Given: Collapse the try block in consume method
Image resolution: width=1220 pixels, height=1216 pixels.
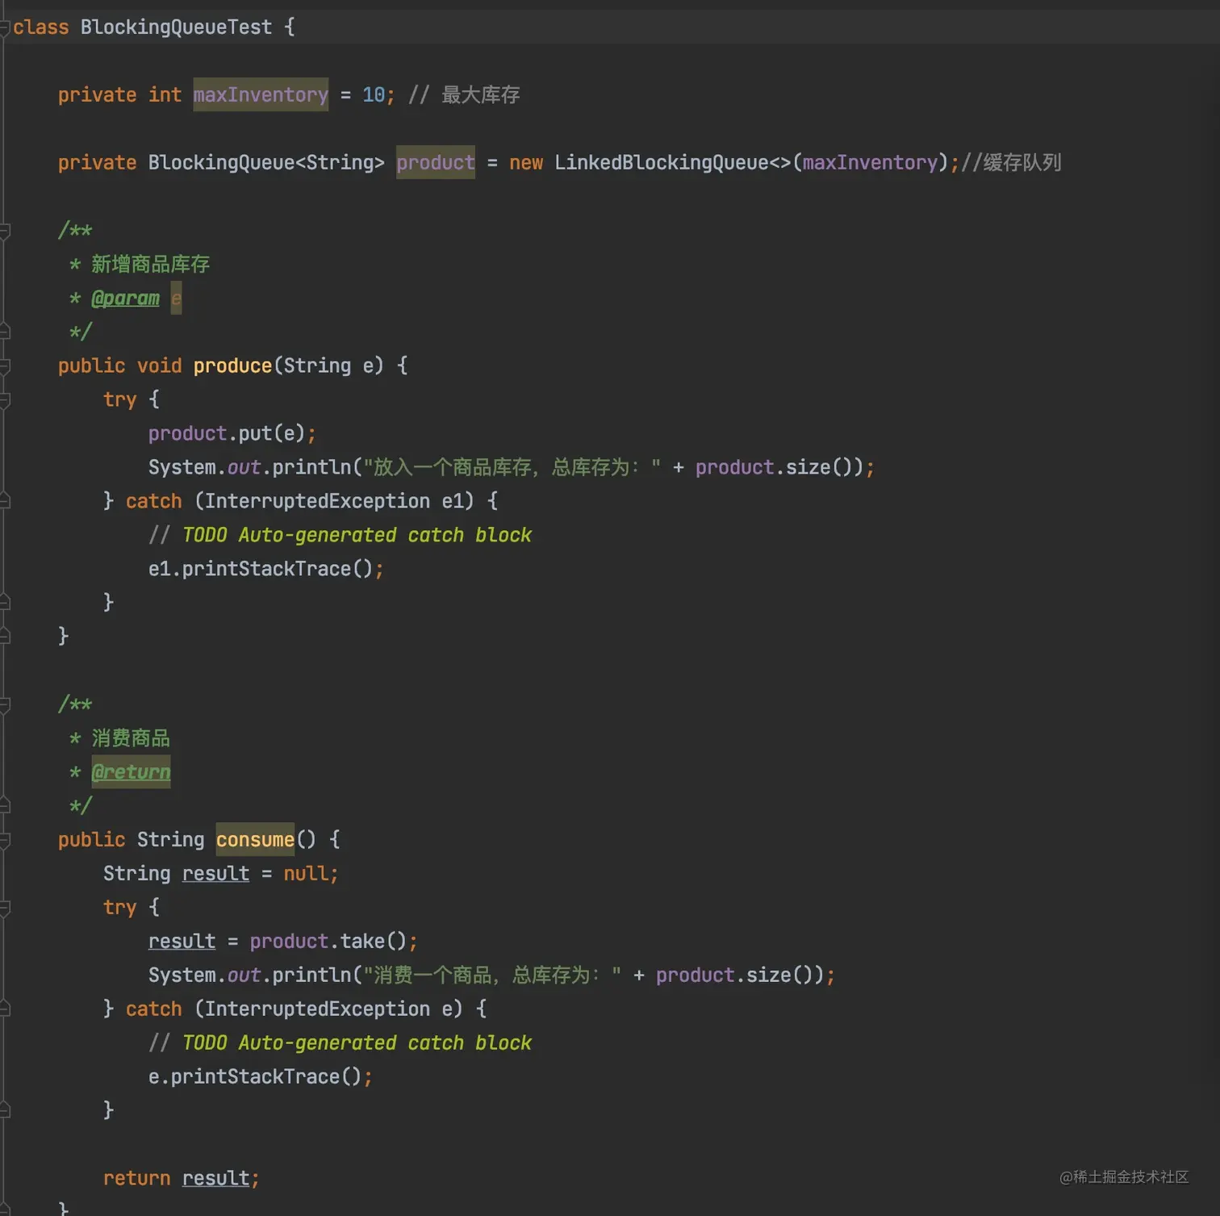Looking at the screenshot, I should 4,908.
